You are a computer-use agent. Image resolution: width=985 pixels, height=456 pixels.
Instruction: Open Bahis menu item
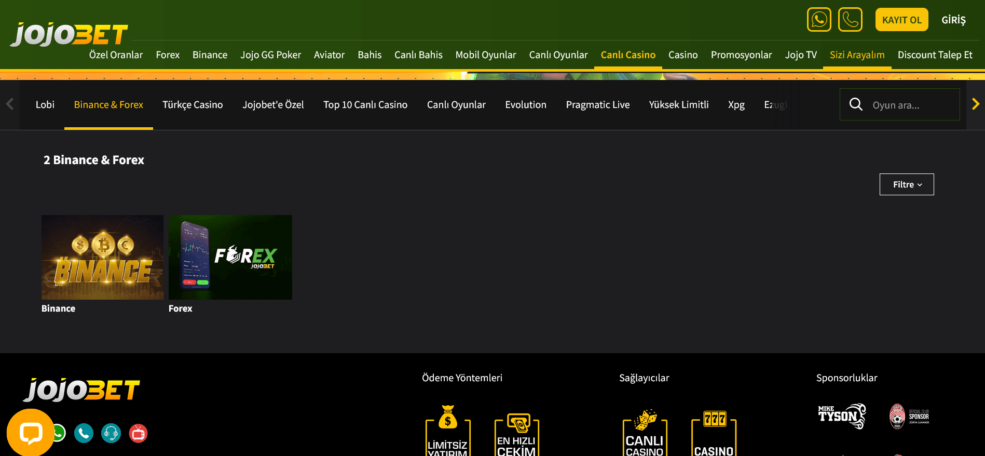370,55
